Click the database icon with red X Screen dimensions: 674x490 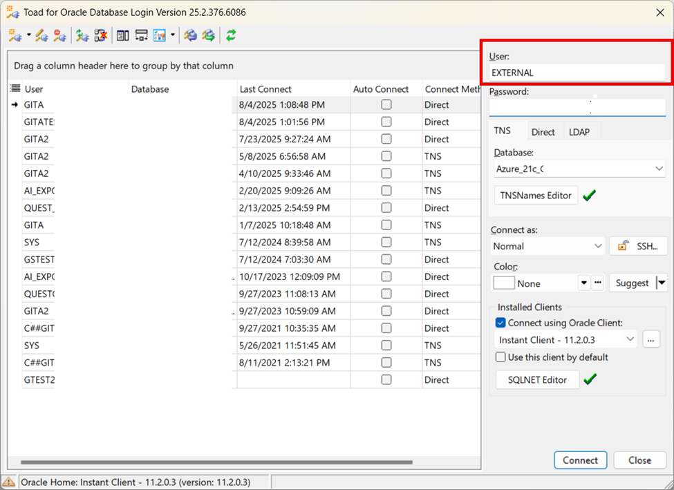(101, 35)
